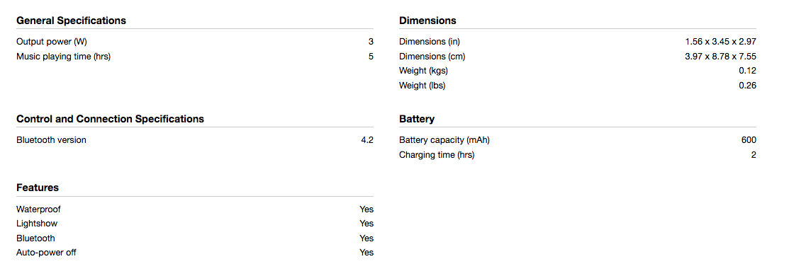Click the General Specifications heading
806x276 pixels.
click(x=71, y=21)
